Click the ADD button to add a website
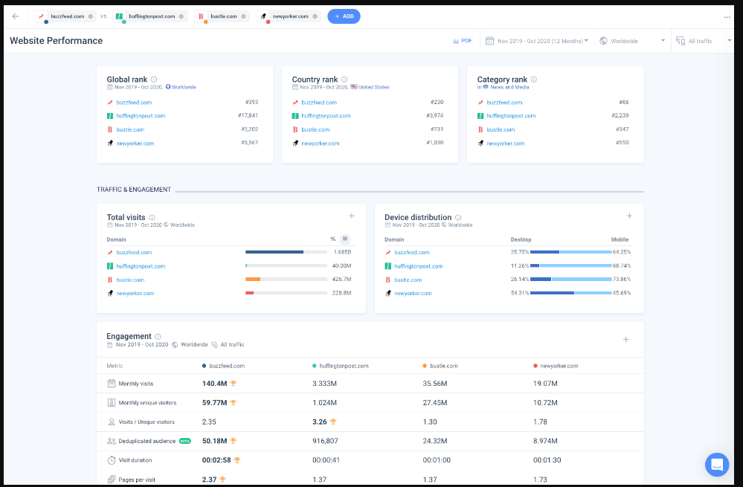This screenshot has width=743, height=487. click(343, 16)
